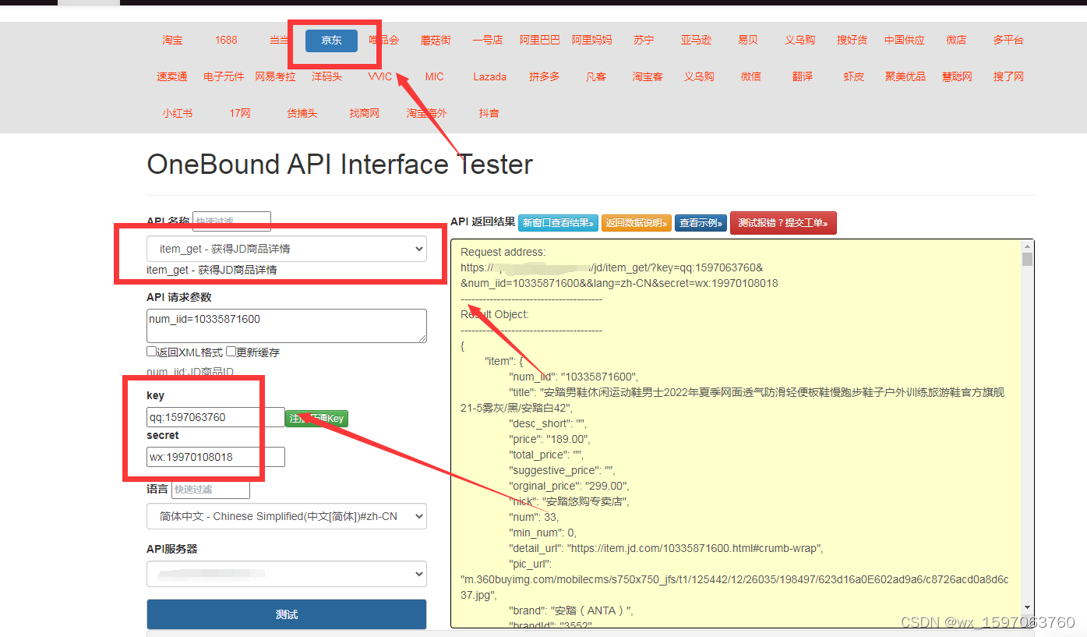The height and width of the screenshot is (637, 1087).
Task: Expand the API服务器 dropdown
Action: 287,574
